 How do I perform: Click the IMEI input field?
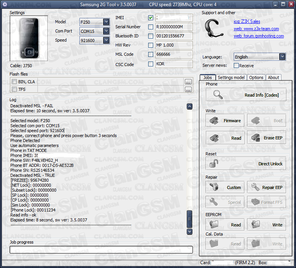click(174, 18)
